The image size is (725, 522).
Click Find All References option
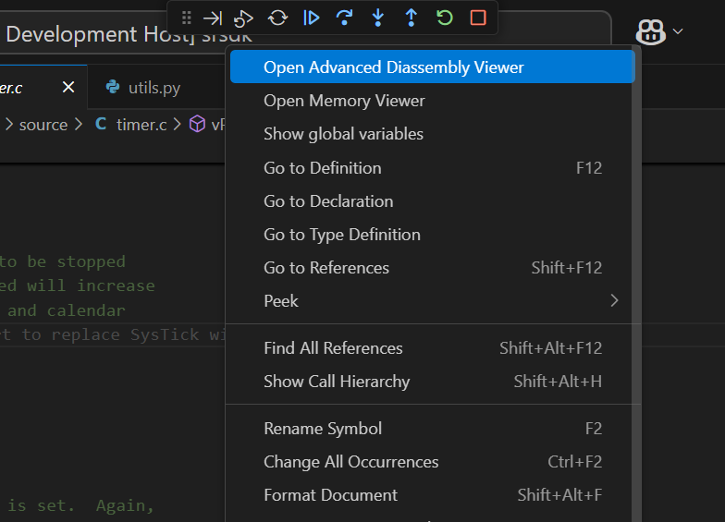(333, 348)
